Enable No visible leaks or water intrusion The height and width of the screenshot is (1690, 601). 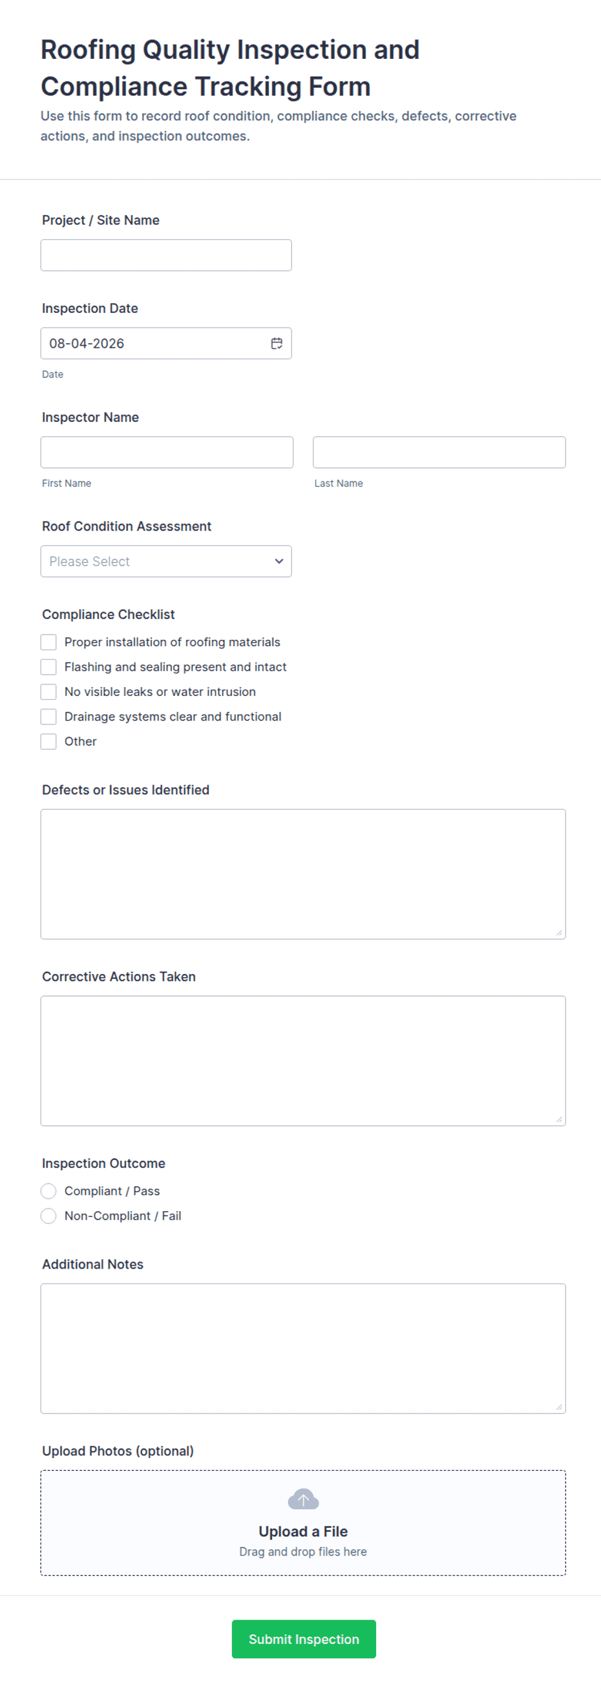(x=48, y=692)
